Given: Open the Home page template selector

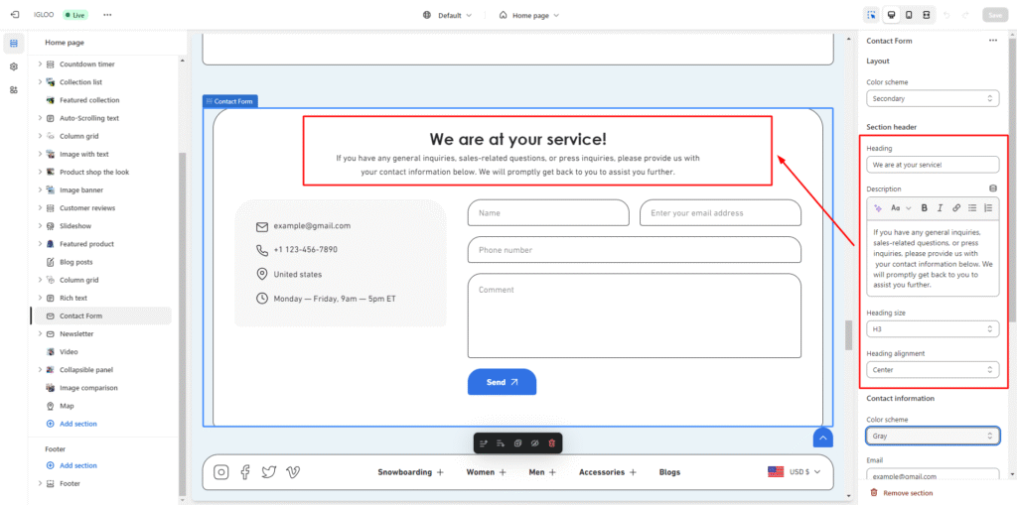Looking at the screenshot, I should coord(528,15).
